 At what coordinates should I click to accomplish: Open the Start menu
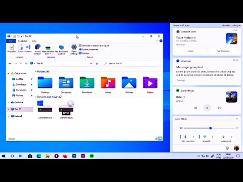4,156
